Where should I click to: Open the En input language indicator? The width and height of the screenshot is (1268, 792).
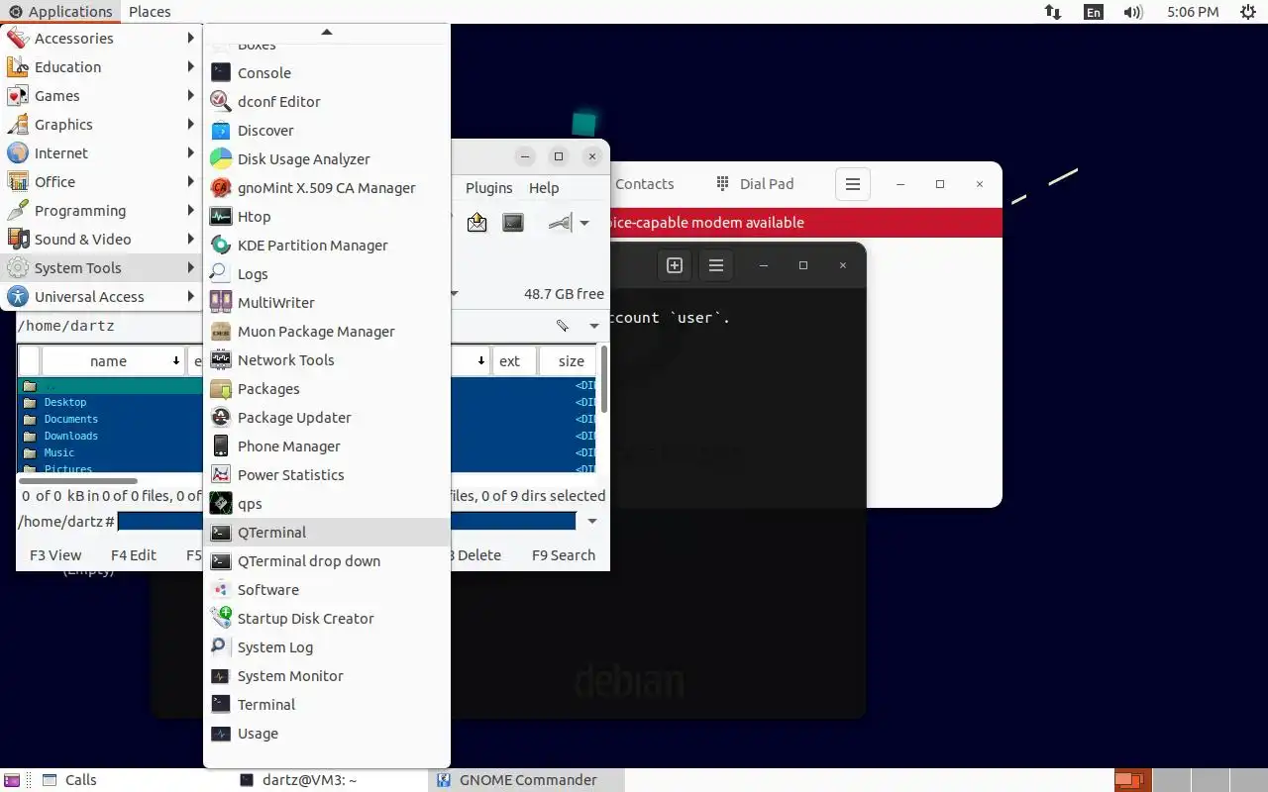click(x=1093, y=12)
